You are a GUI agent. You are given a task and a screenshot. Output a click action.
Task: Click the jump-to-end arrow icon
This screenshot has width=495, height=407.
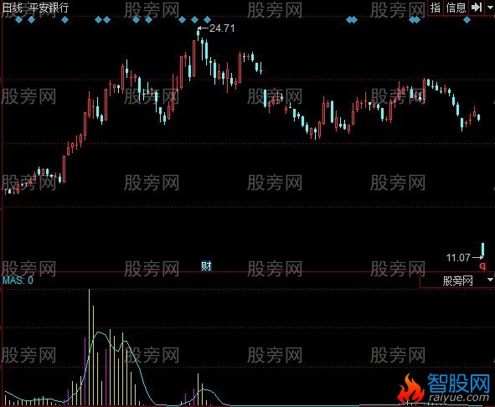pos(476,7)
